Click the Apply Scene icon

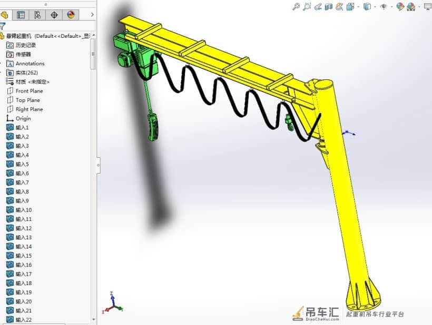coord(411,6)
